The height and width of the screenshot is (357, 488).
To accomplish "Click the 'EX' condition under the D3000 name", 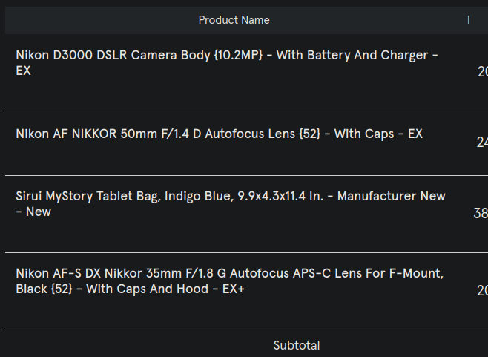I will [23, 71].
